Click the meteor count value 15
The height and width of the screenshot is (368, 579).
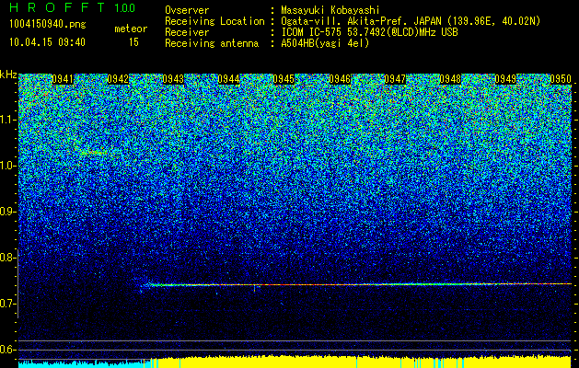click(x=133, y=42)
